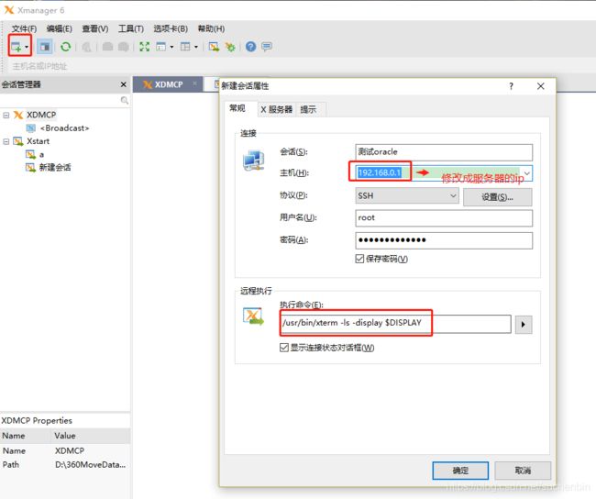The height and width of the screenshot is (499, 596).
Task: Switch to the 提示 tab
Action: [x=308, y=109]
